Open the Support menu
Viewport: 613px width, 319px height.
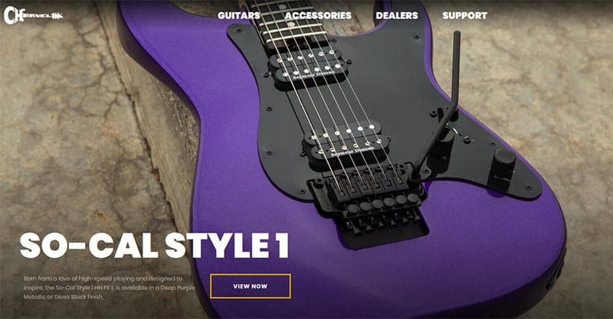(465, 15)
